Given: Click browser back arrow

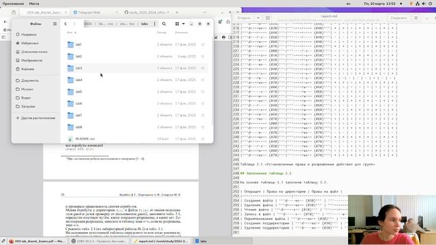Looking at the screenshot, I should pyautogui.click(x=5, y=22).
